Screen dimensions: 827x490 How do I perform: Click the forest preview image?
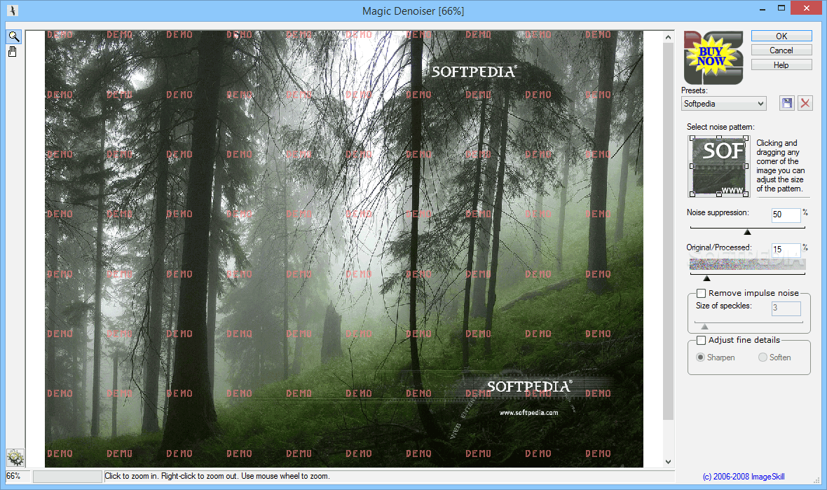point(344,248)
